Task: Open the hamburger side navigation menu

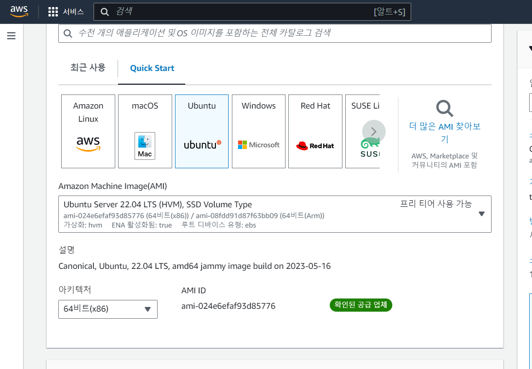Action: (11, 36)
